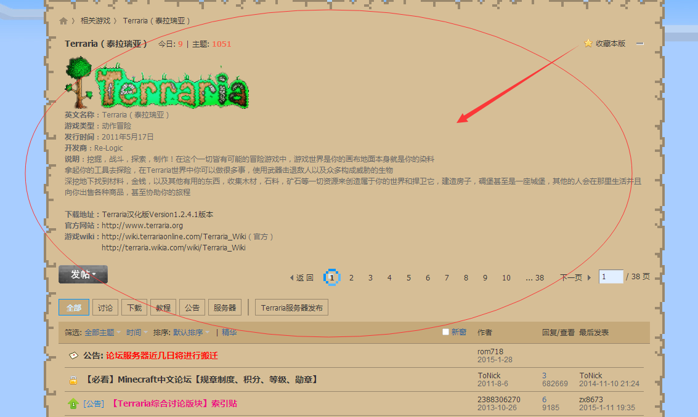Go to page 5
This screenshot has width=698, height=417.
408,278
